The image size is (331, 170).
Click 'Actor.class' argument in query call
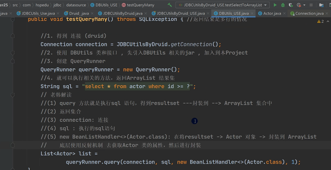(x=264, y=162)
